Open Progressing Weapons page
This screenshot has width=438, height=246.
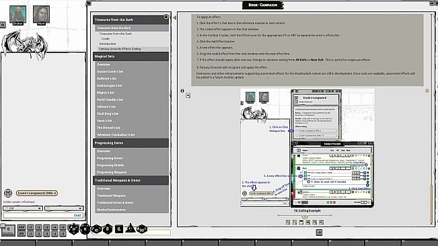(x=112, y=172)
